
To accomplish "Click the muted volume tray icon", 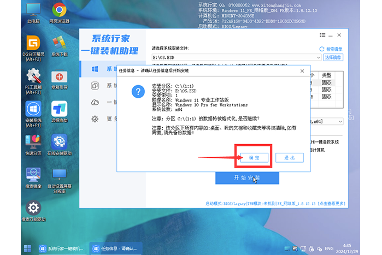I will point(319,249).
